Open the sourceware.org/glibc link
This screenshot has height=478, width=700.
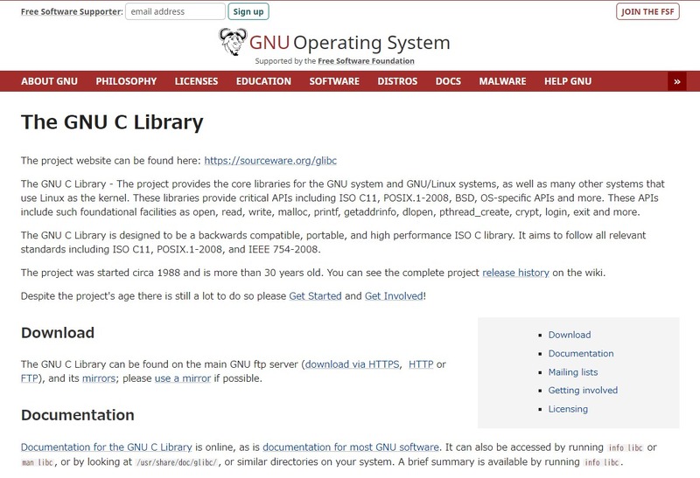pos(271,161)
